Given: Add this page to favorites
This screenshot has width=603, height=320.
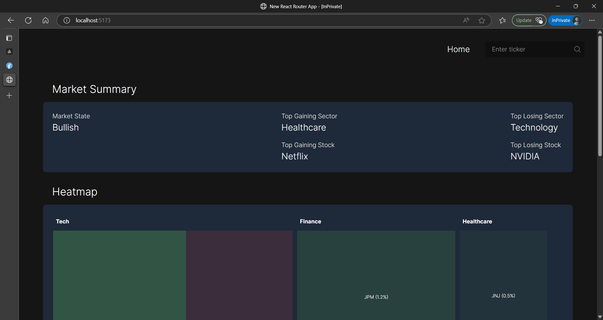Looking at the screenshot, I should (482, 20).
